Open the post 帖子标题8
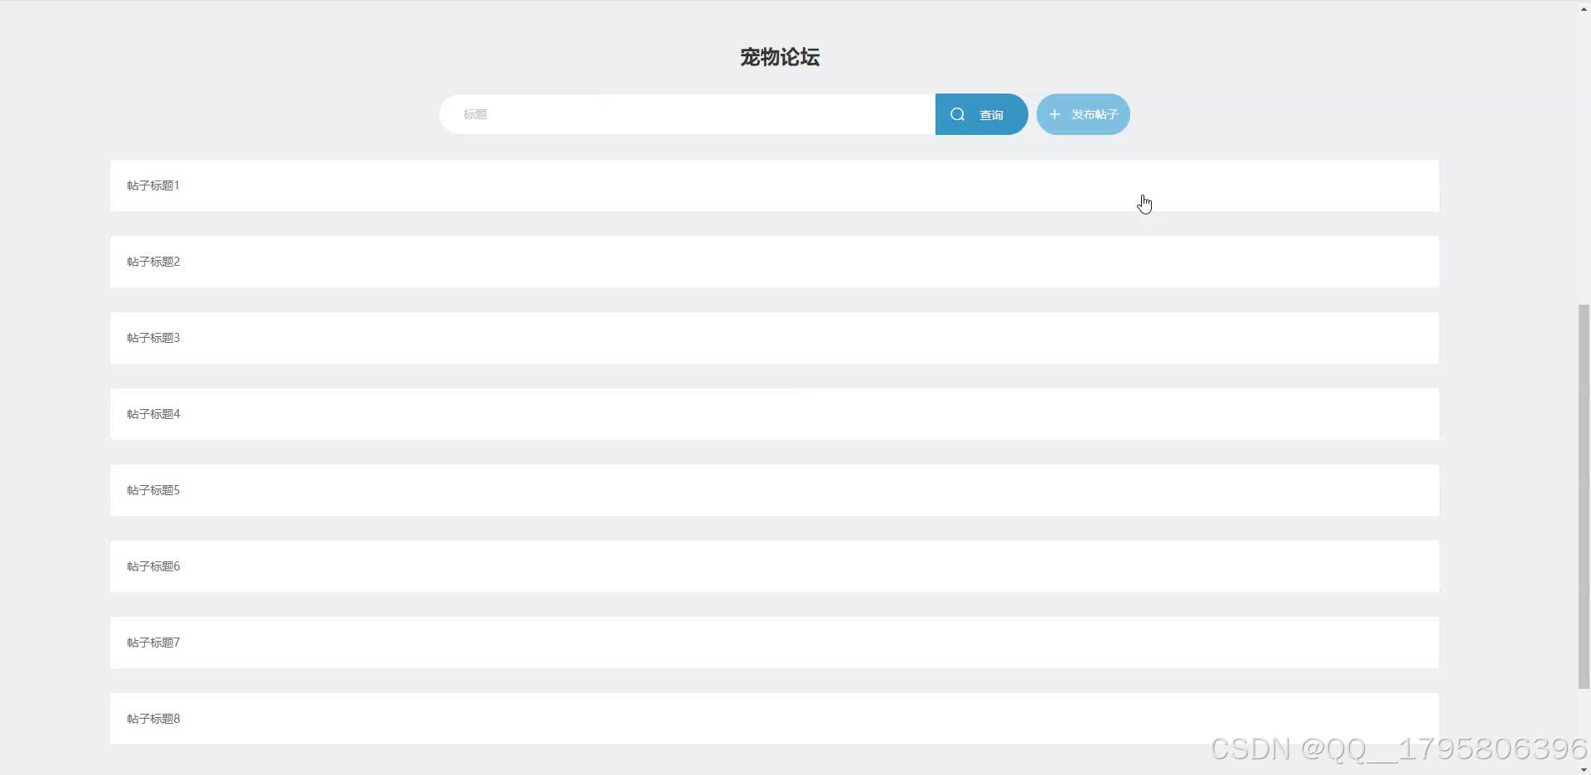Screen dimensions: 1591x775 click(x=774, y=719)
